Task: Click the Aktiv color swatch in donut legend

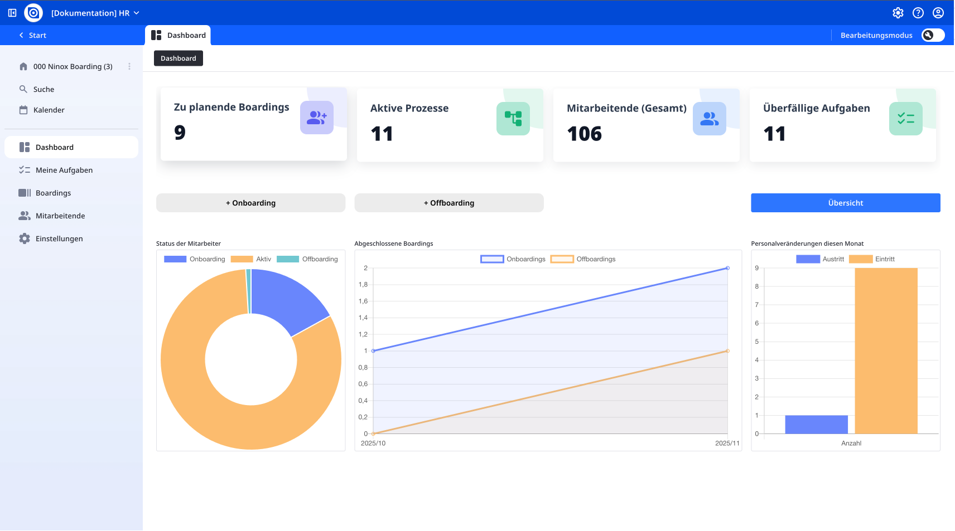Action: (x=242, y=259)
